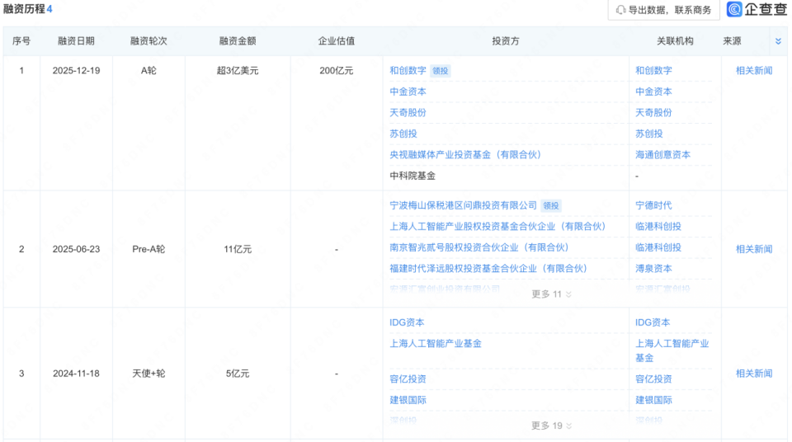
Task: Click the 融资历程 section title
Action: [x=24, y=9]
